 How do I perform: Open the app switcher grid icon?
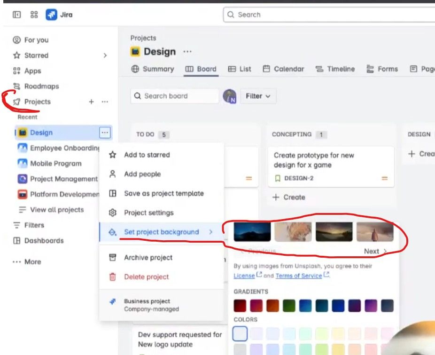[x=34, y=15]
